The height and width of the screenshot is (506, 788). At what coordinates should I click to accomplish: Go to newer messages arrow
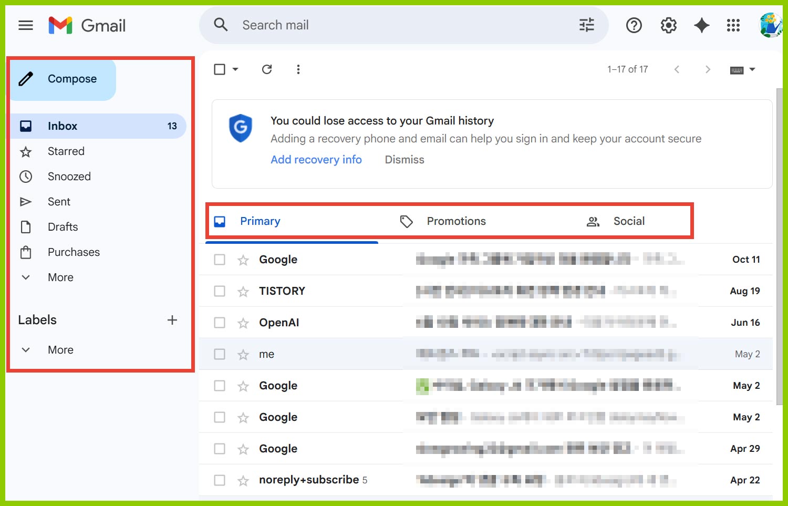pyautogui.click(x=677, y=69)
